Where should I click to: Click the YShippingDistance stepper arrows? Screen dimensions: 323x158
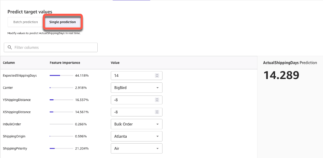[x=157, y=100]
